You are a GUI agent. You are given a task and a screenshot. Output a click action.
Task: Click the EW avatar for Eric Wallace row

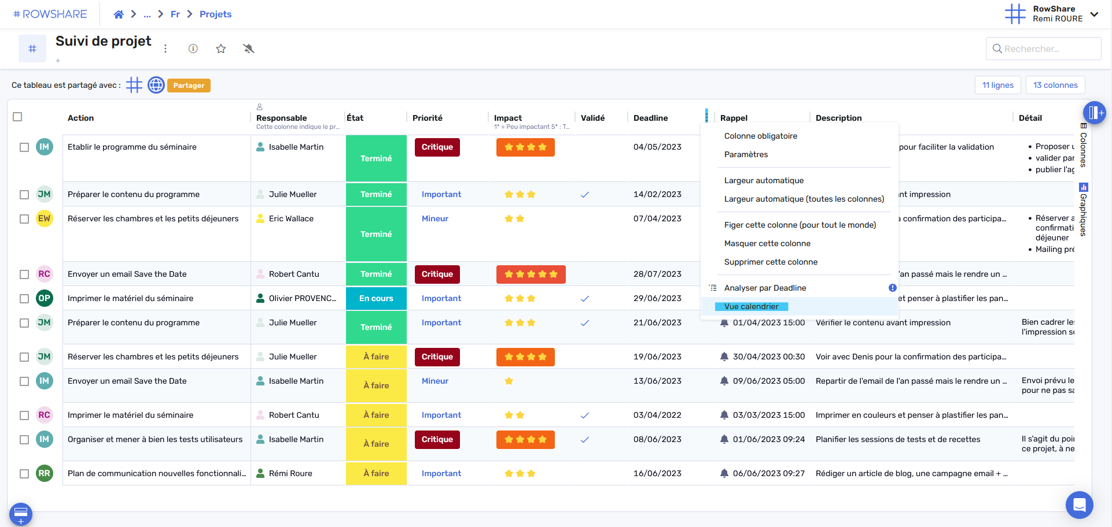coord(45,218)
